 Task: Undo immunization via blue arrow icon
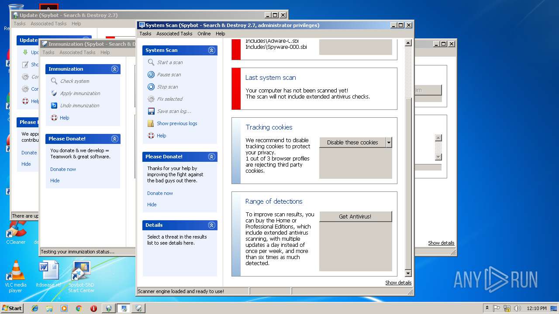(54, 106)
